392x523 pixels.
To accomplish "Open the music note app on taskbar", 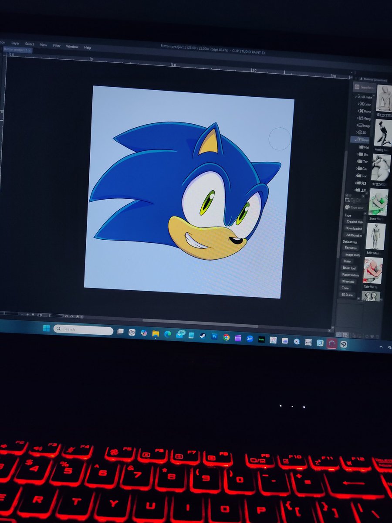I will (x=273, y=340).
